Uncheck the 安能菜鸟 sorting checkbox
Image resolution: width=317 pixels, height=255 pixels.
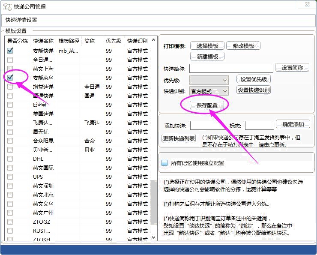10,78
